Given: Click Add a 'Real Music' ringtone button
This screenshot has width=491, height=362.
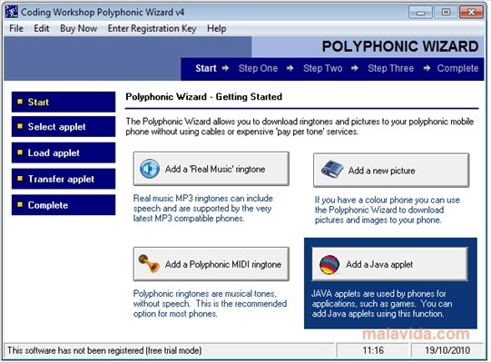Looking at the screenshot, I should point(211,169).
